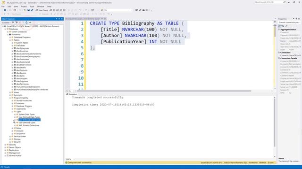Click the Northwind database icon
The height and width of the screenshot is (169, 302).
[x=10, y=34]
